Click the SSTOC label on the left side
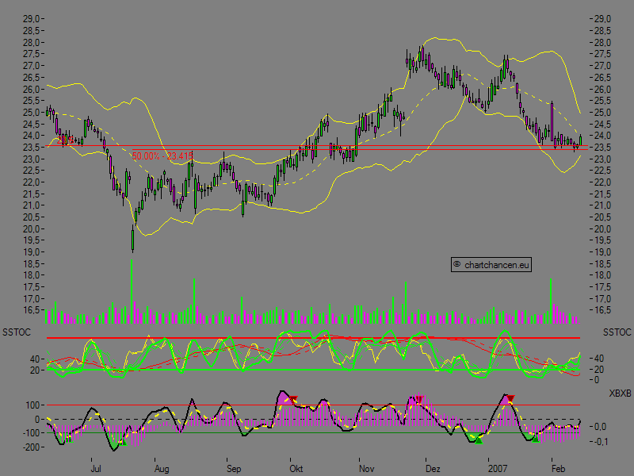 coord(17,332)
